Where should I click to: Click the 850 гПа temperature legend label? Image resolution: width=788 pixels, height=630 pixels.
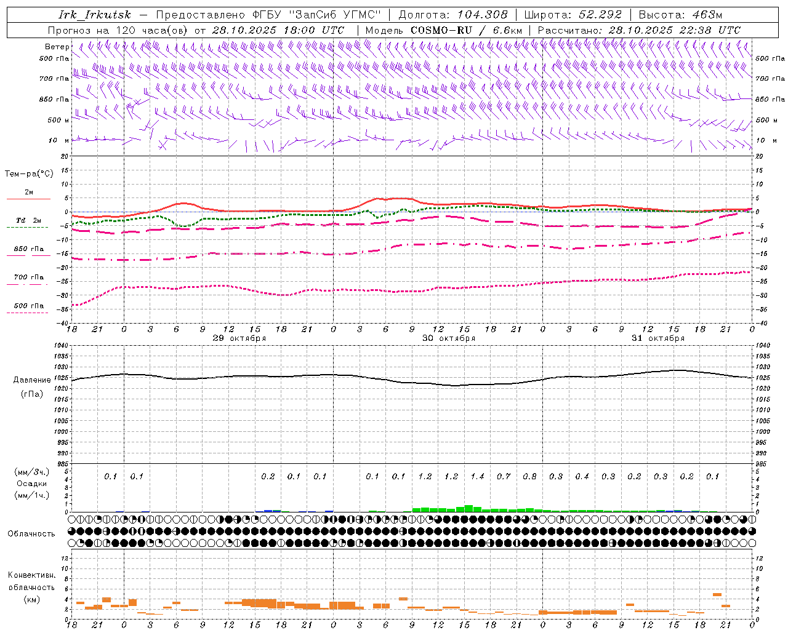point(29,249)
